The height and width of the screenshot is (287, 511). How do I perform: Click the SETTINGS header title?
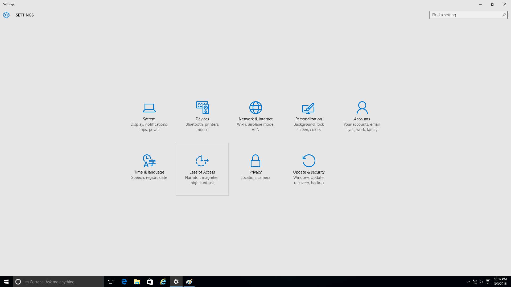click(25, 15)
